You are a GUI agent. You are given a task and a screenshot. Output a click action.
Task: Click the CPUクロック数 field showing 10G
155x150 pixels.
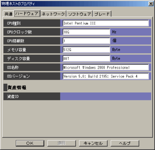[x=86, y=32]
